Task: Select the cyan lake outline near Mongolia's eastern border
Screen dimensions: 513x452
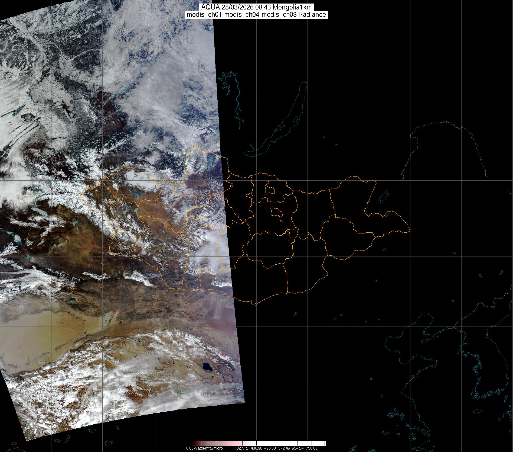Action: (x=383, y=197)
